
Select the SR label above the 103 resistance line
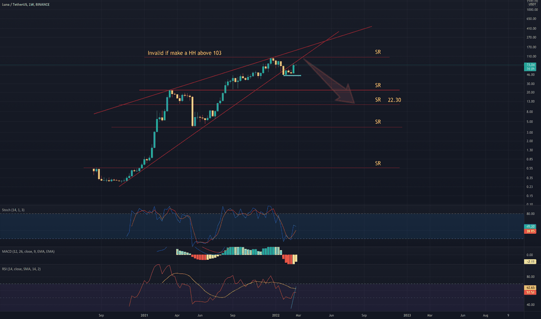pyautogui.click(x=378, y=52)
